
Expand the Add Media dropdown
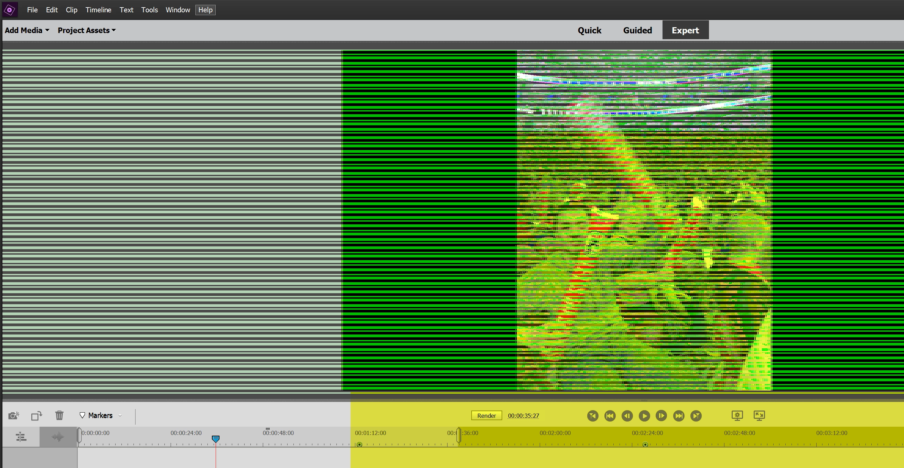point(27,31)
